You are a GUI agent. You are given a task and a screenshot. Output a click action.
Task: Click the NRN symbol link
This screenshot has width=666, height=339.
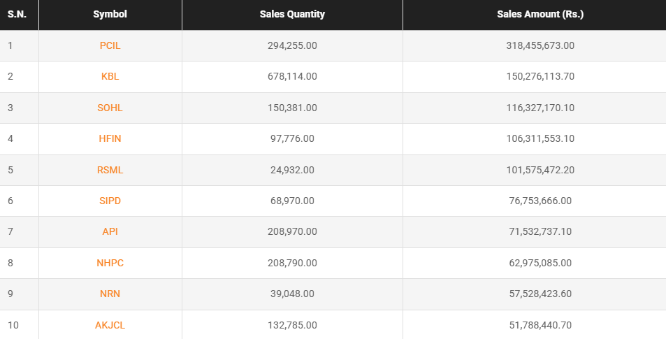(x=110, y=294)
